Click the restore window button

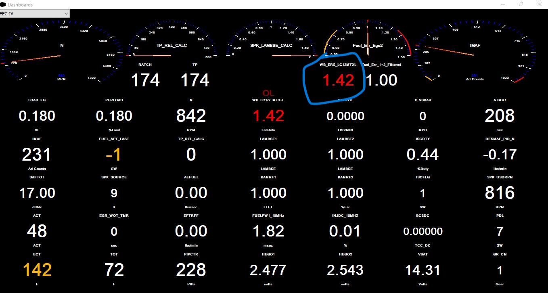[521, 4]
